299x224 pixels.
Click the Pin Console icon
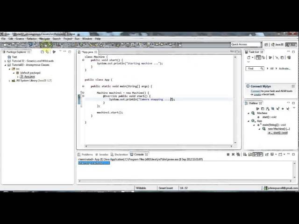[x=267, y=154]
